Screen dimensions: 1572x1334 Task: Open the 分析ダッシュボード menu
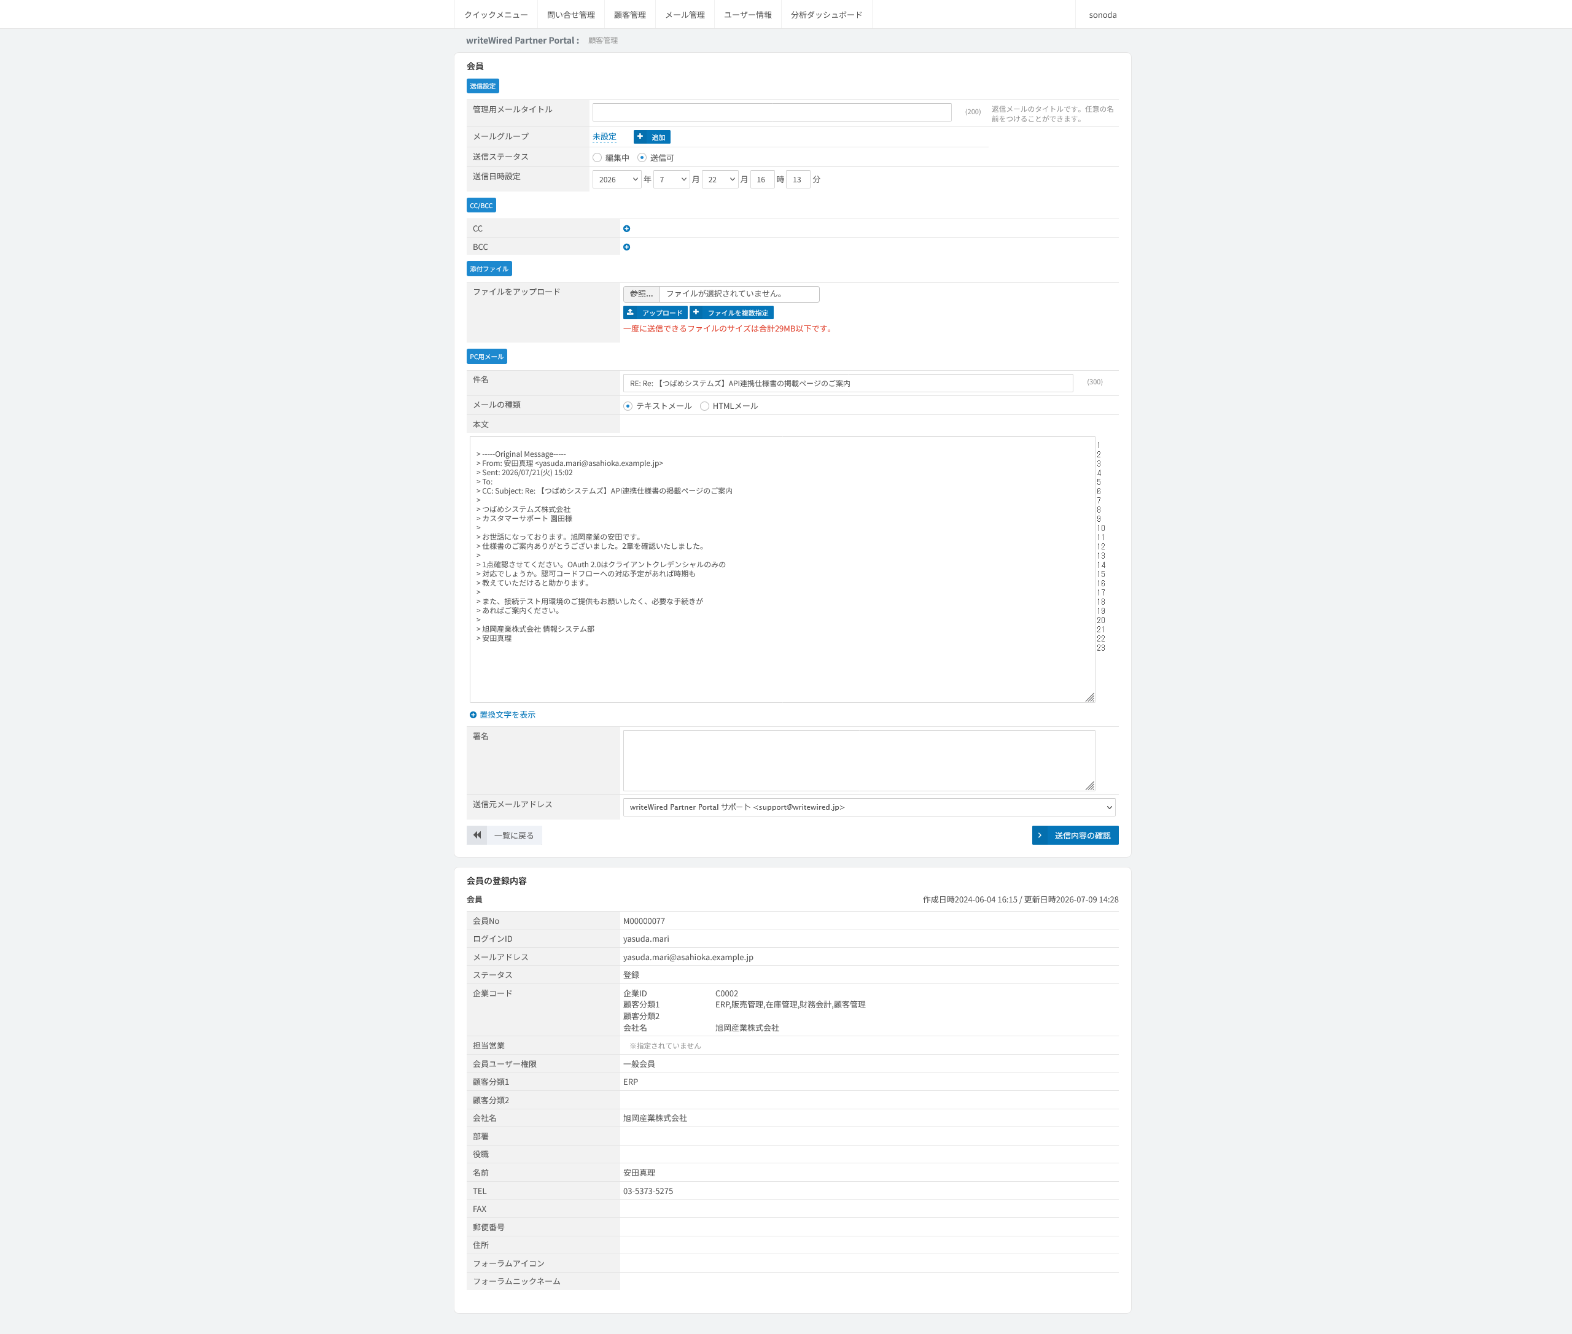pyautogui.click(x=826, y=14)
